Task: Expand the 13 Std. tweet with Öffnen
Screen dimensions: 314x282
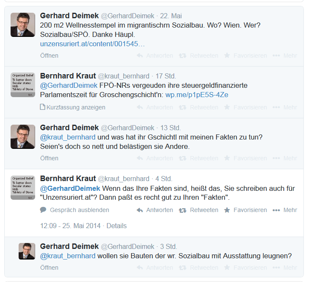Action: [x=49, y=158]
